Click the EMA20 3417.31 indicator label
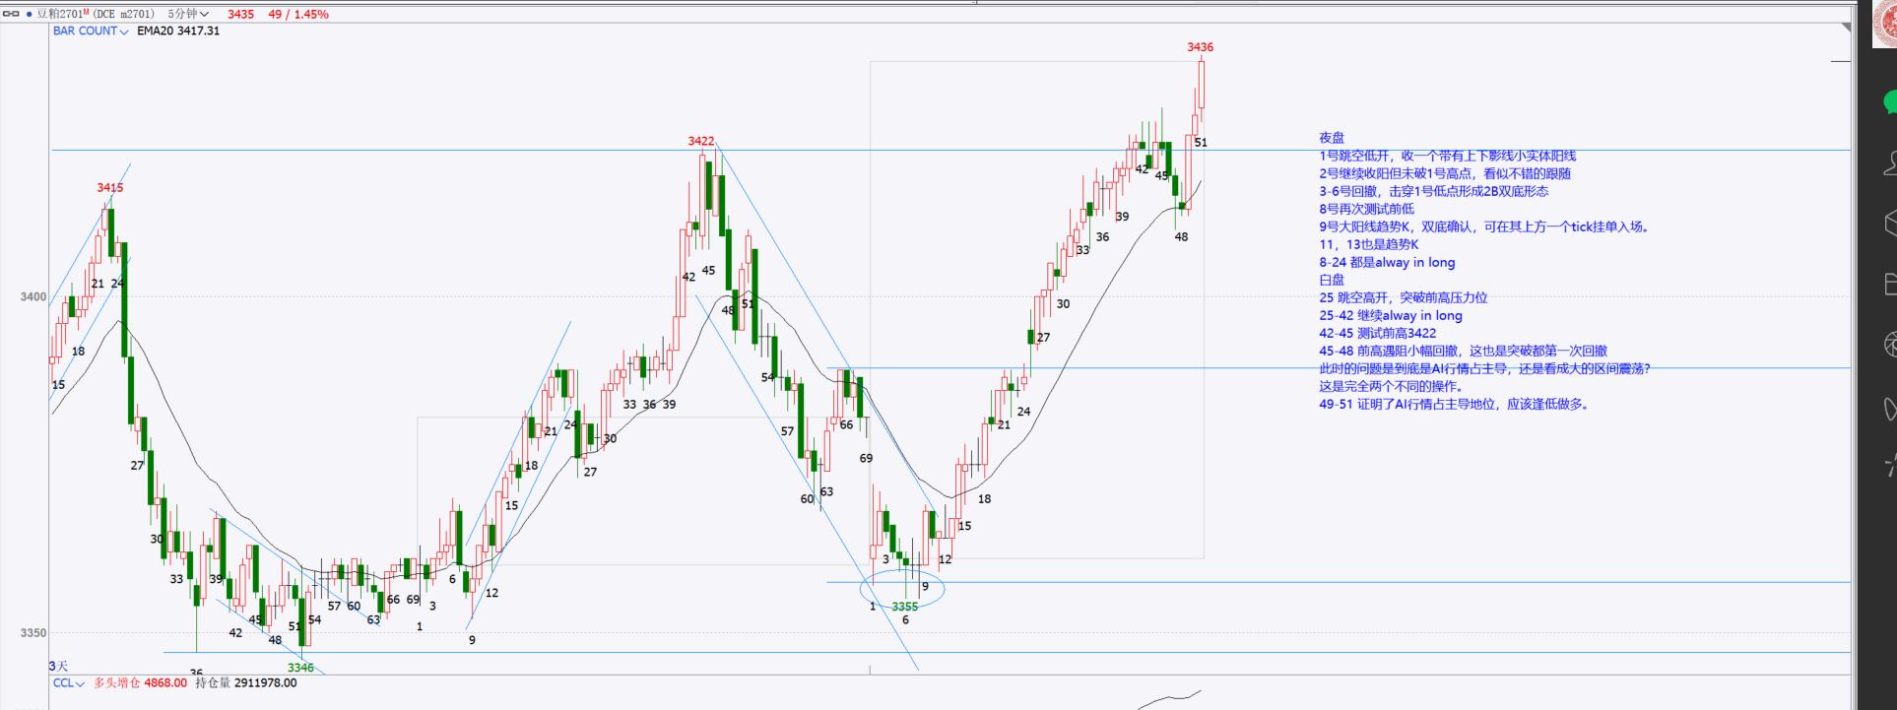 click(x=178, y=31)
